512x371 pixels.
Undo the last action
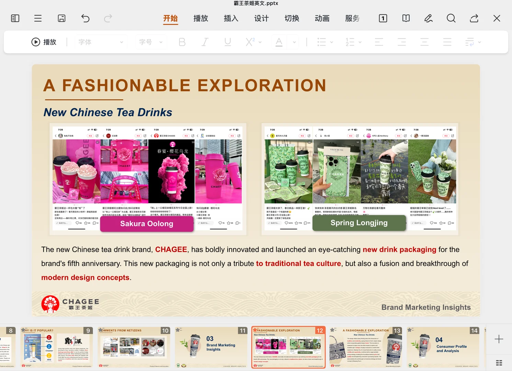(85, 18)
